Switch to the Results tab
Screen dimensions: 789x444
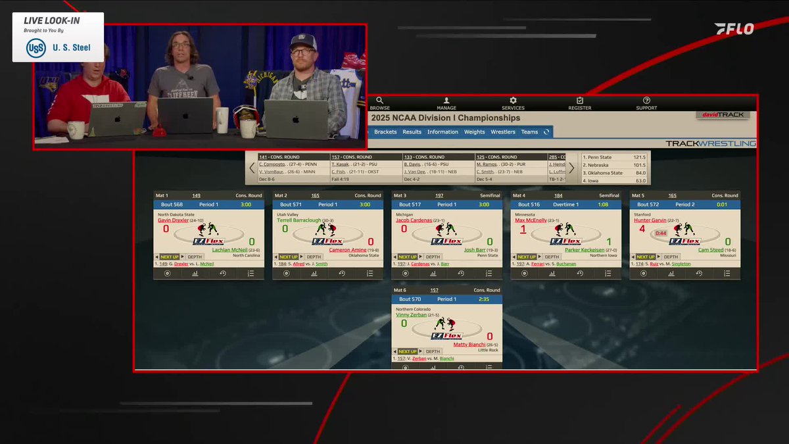[412, 132]
